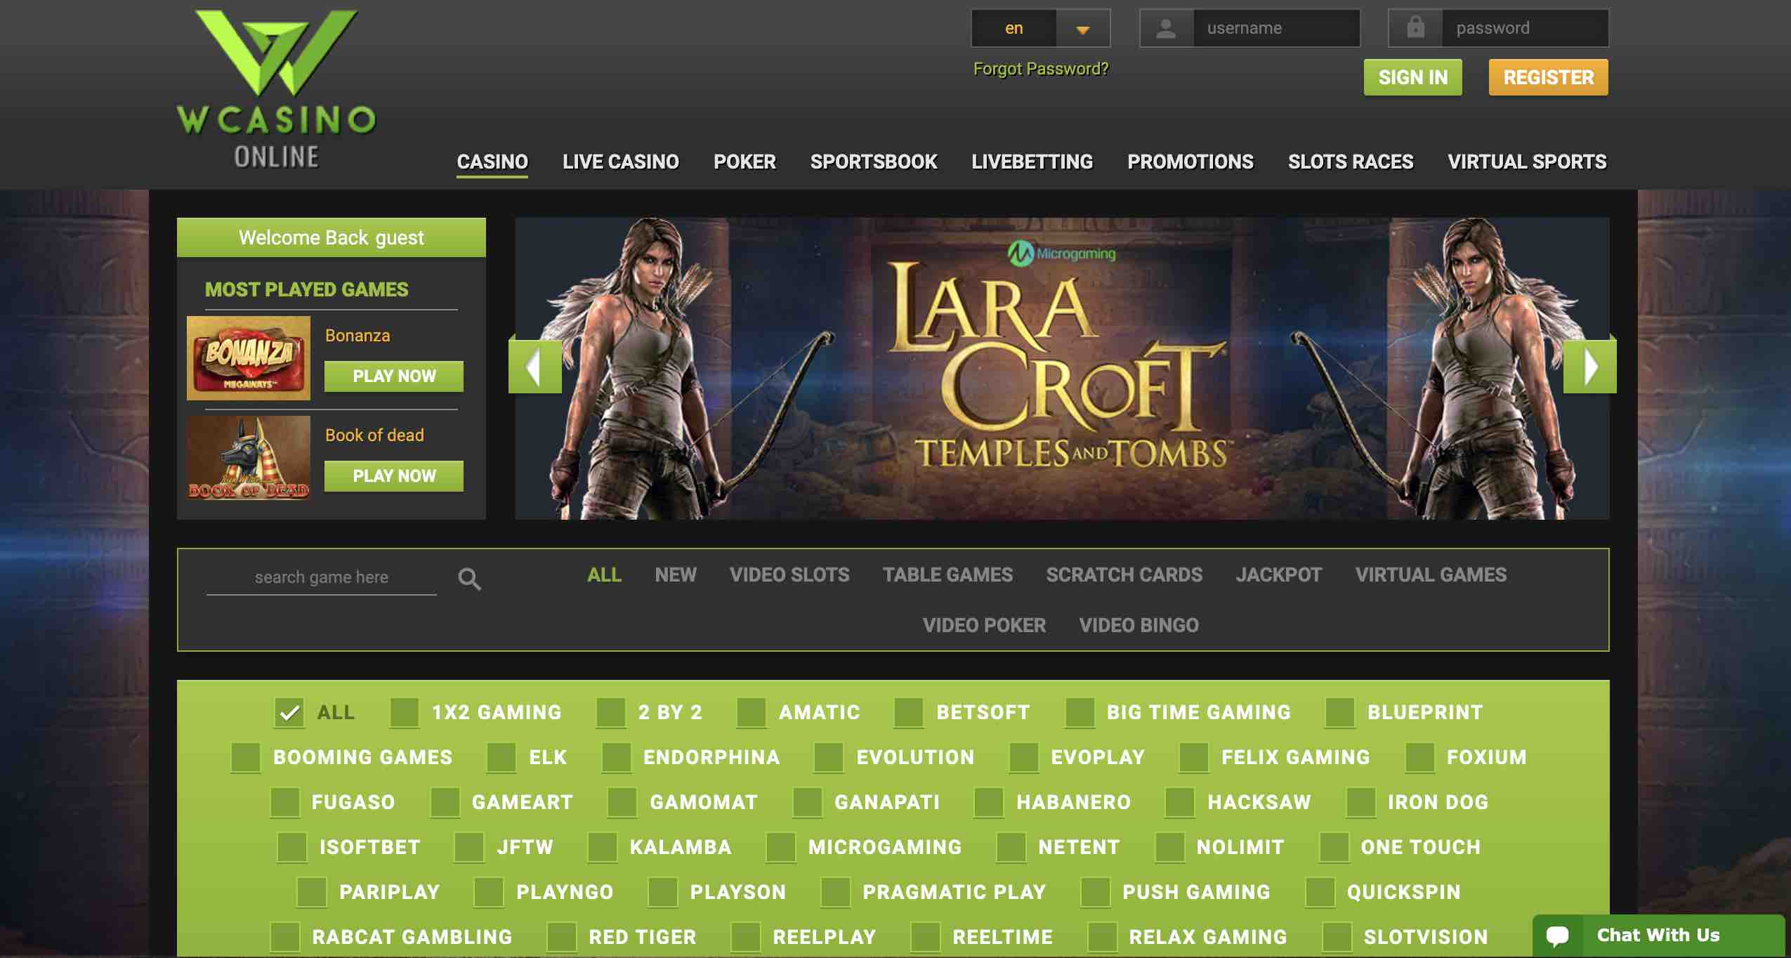
Task: Open the SLOTS RACES menu item
Action: pyautogui.click(x=1351, y=162)
